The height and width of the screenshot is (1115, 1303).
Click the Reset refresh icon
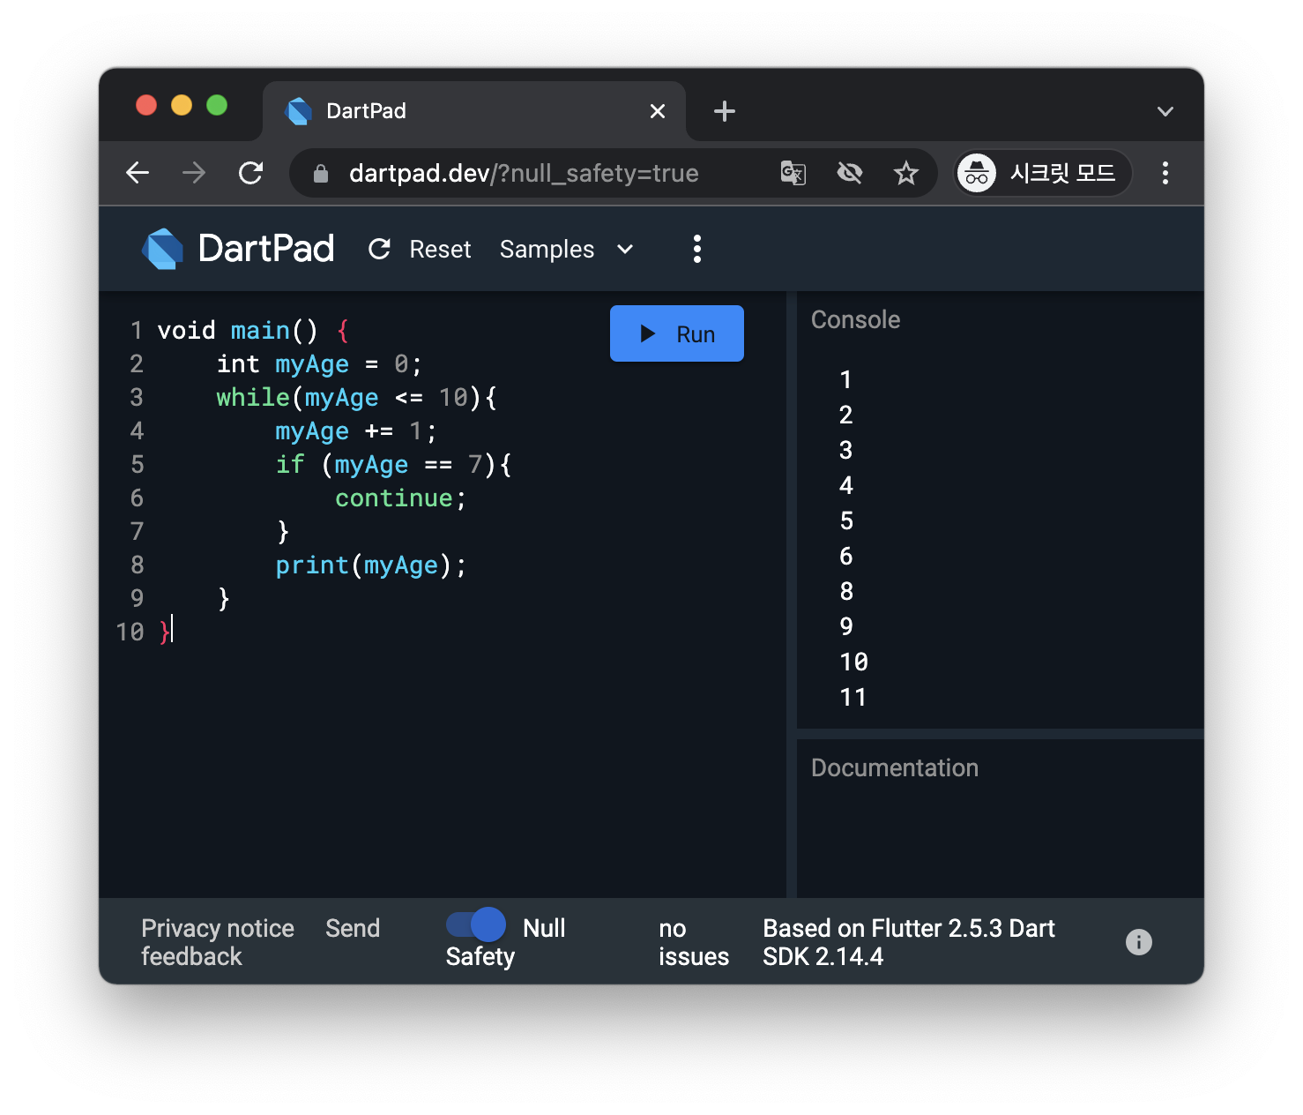pyautogui.click(x=380, y=250)
